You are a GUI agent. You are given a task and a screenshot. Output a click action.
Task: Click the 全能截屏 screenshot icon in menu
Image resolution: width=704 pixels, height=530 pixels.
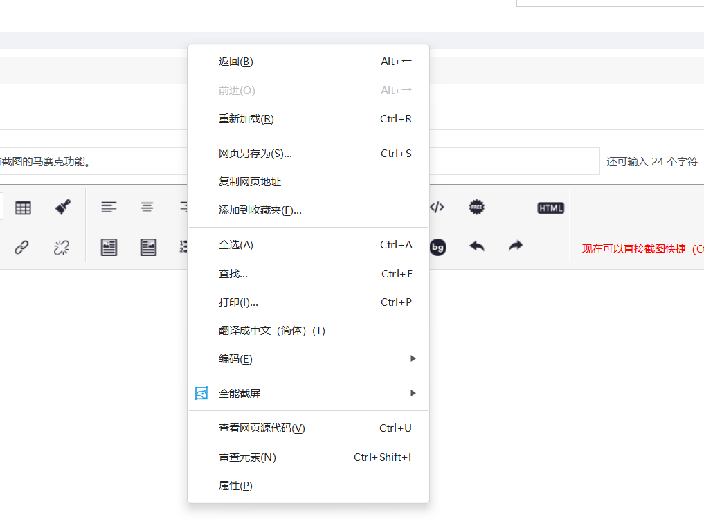(201, 393)
